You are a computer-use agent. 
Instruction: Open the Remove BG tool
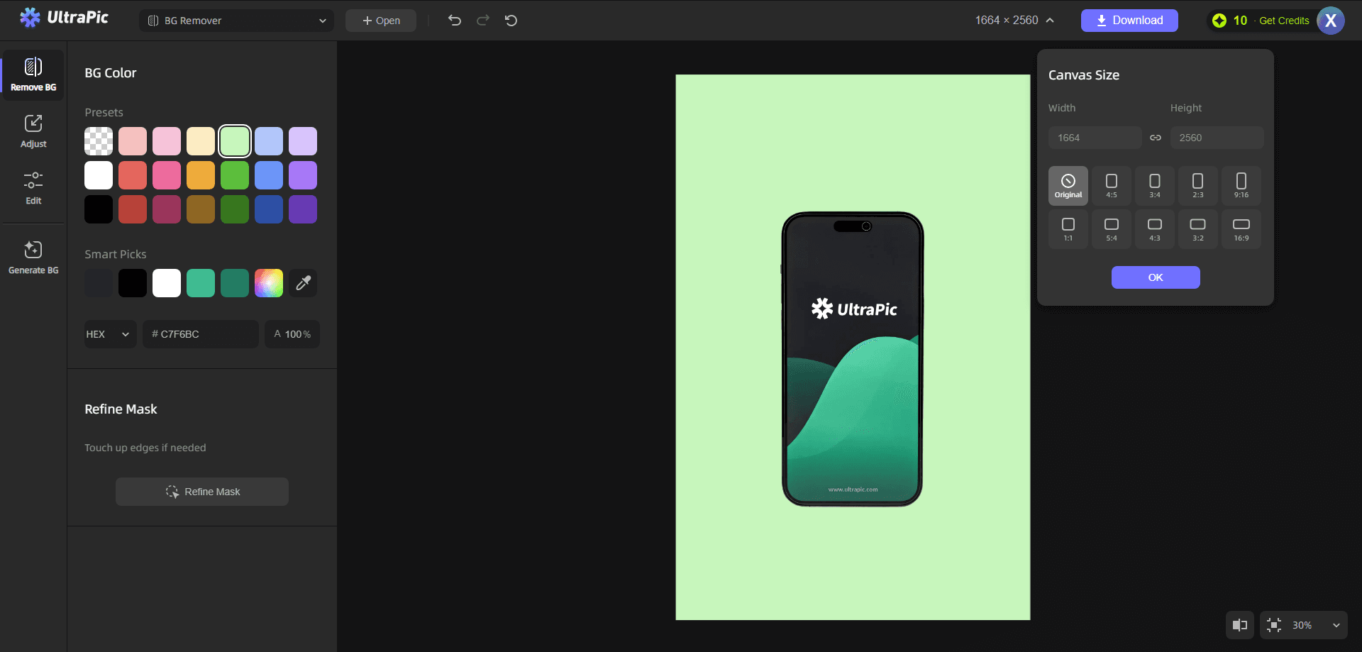coord(33,74)
